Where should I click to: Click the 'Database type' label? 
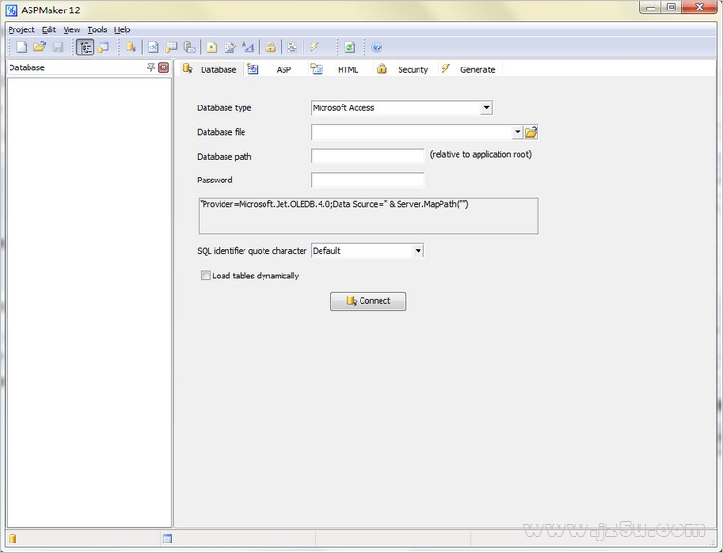coord(225,107)
